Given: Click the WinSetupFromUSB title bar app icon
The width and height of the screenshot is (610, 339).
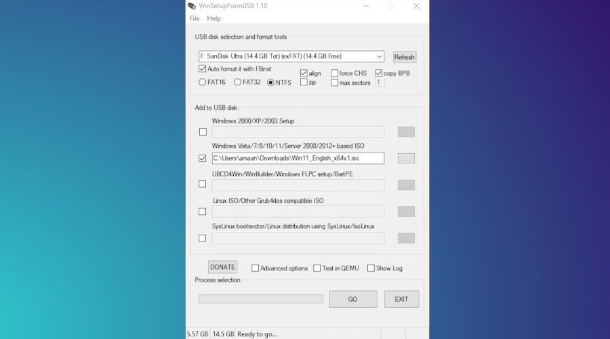Looking at the screenshot, I should tap(192, 6).
